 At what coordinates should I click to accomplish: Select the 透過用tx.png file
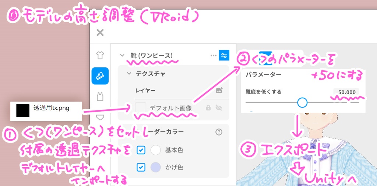pos(46,111)
